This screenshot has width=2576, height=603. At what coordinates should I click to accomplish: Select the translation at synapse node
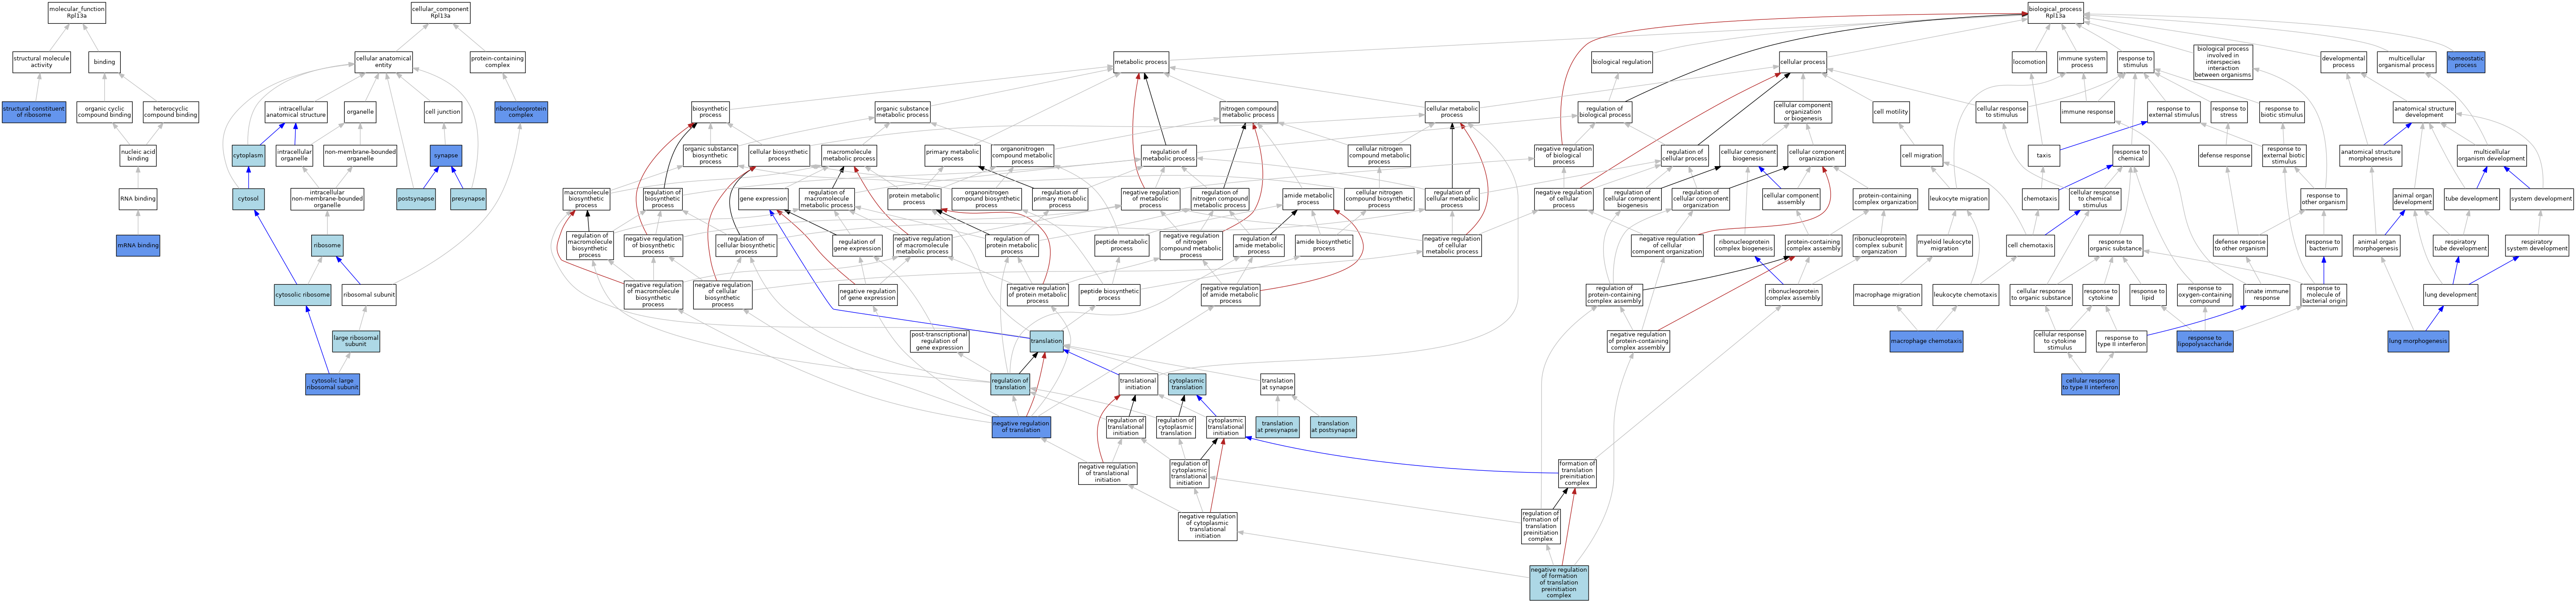click(1277, 384)
